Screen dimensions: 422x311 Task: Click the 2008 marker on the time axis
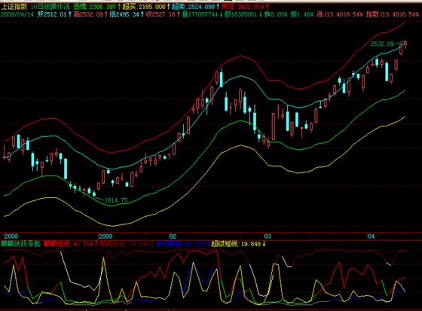[11, 236]
